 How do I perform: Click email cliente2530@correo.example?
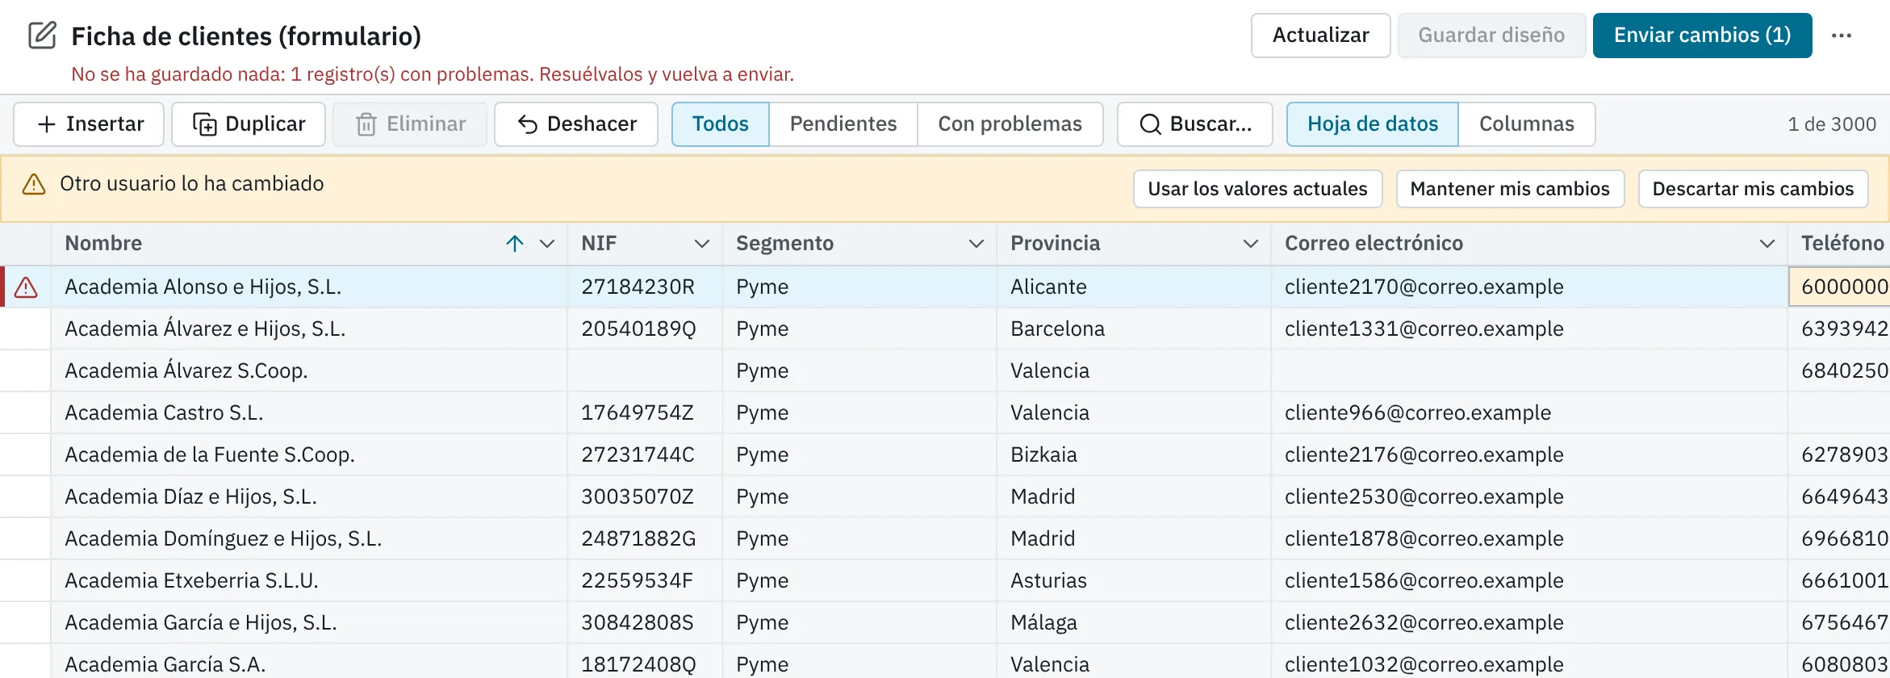[x=1424, y=497]
